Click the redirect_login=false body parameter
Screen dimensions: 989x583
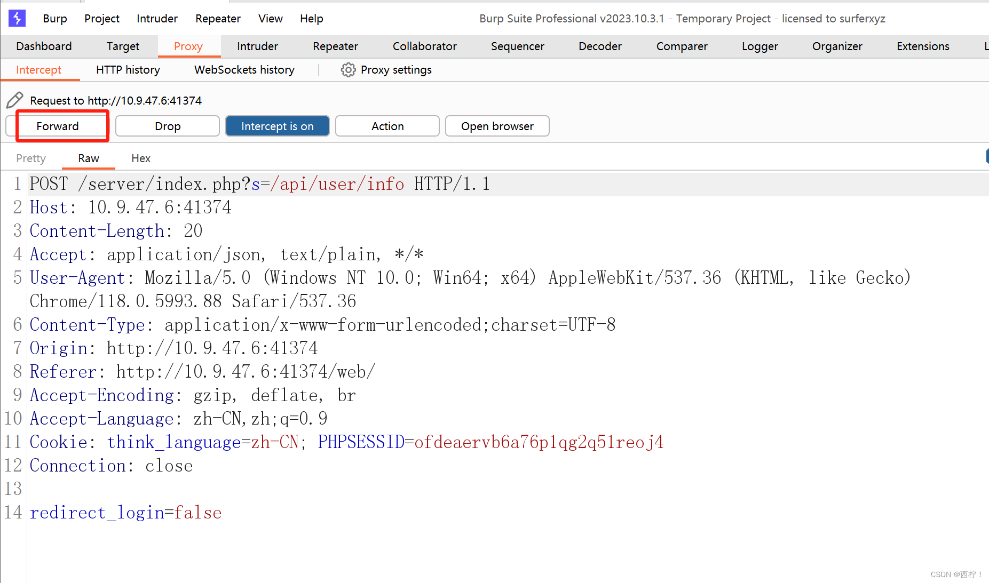point(126,513)
